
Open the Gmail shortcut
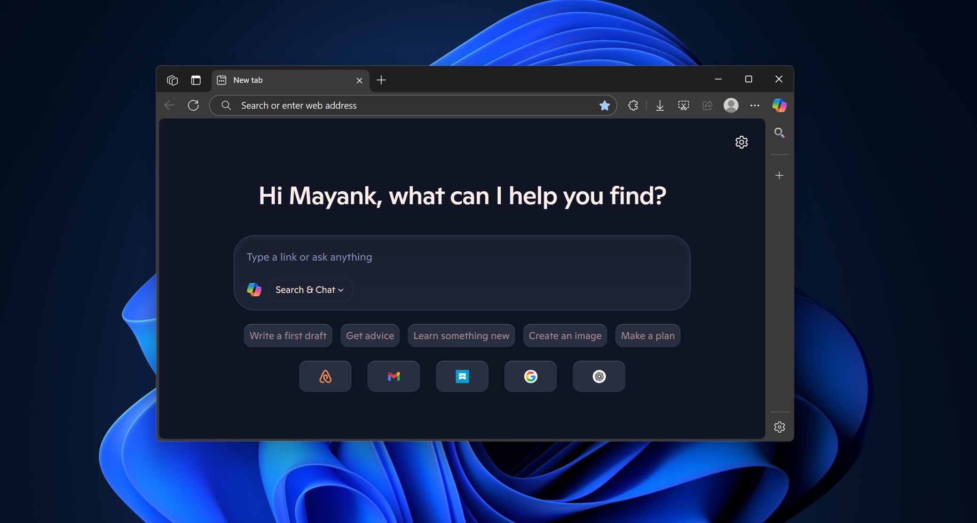click(x=394, y=376)
